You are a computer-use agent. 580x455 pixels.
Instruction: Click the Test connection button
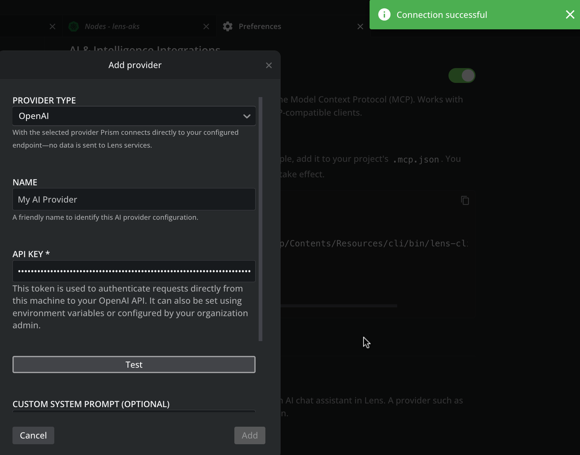click(x=134, y=364)
